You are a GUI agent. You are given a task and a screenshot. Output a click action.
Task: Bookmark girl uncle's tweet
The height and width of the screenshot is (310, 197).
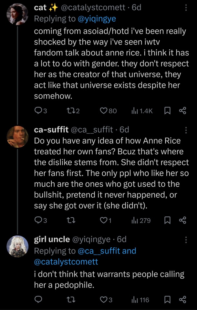point(167,300)
